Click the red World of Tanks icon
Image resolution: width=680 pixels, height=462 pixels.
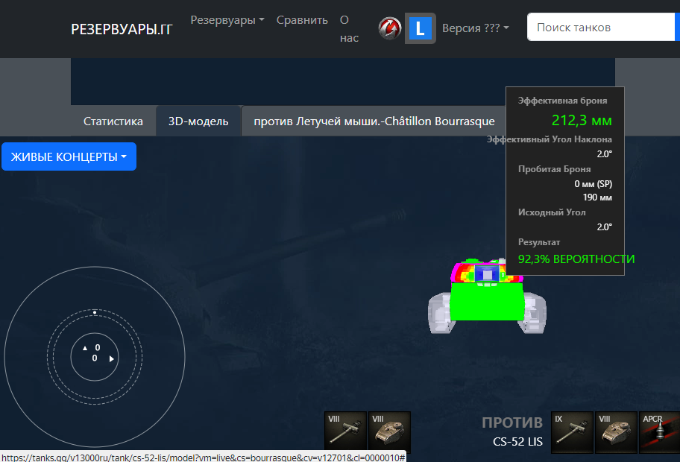point(389,28)
